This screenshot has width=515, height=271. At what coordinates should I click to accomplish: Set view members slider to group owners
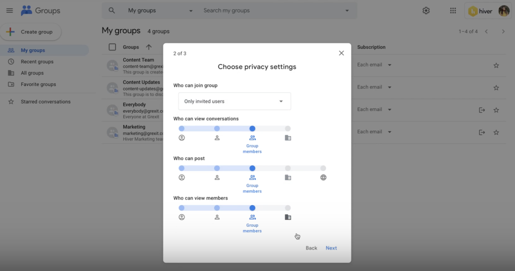point(182,208)
